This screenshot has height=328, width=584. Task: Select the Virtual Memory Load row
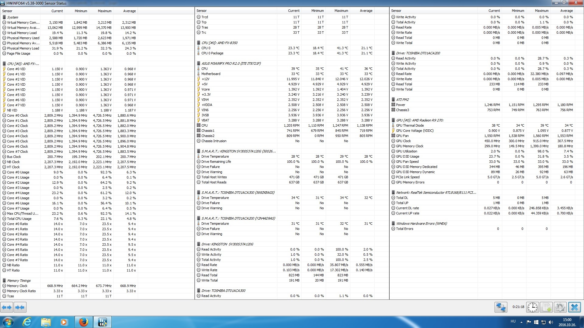pos(70,33)
